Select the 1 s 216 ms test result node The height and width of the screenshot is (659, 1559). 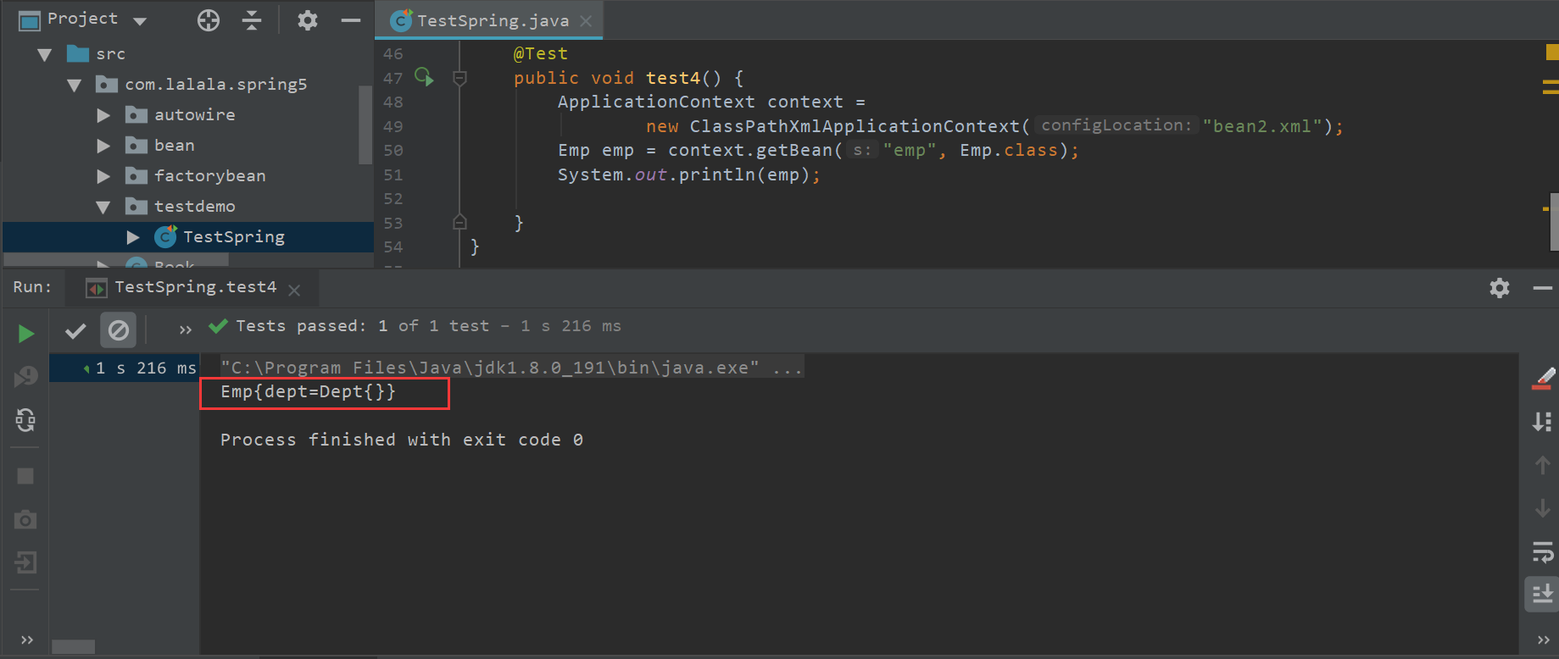(125, 368)
